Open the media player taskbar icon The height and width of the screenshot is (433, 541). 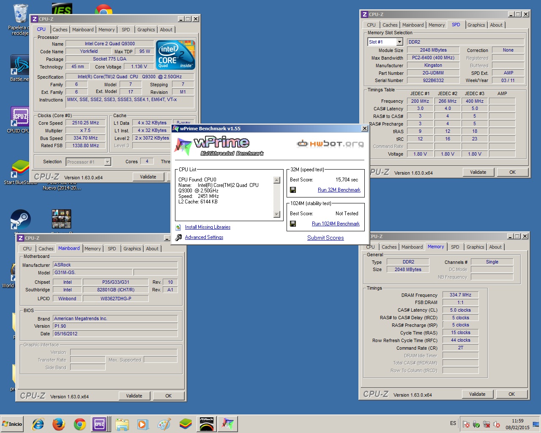click(142, 424)
